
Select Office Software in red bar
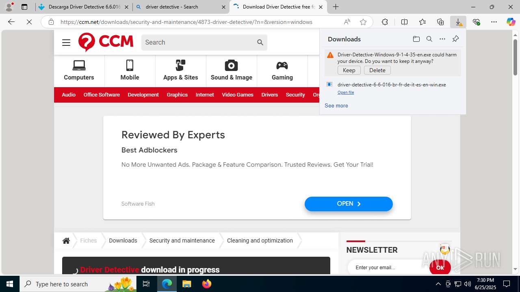tap(102, 95)
